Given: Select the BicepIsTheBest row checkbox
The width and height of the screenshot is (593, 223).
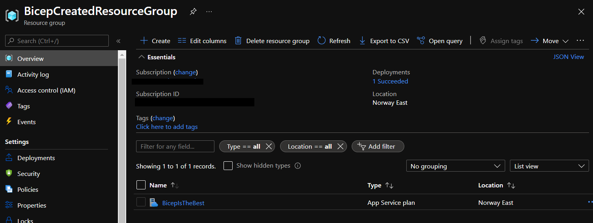Looking at the screenshot, I should coord(141,202).
